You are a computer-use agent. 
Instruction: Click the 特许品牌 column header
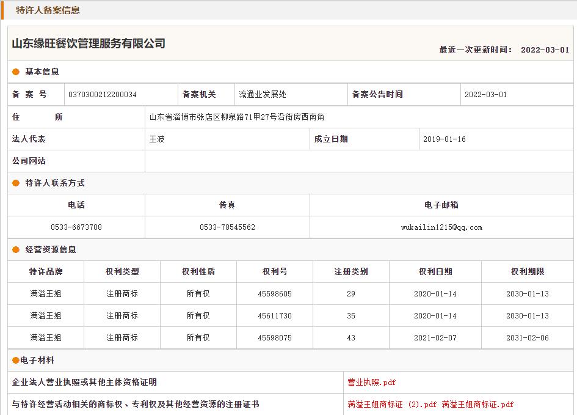click(46, 272)
